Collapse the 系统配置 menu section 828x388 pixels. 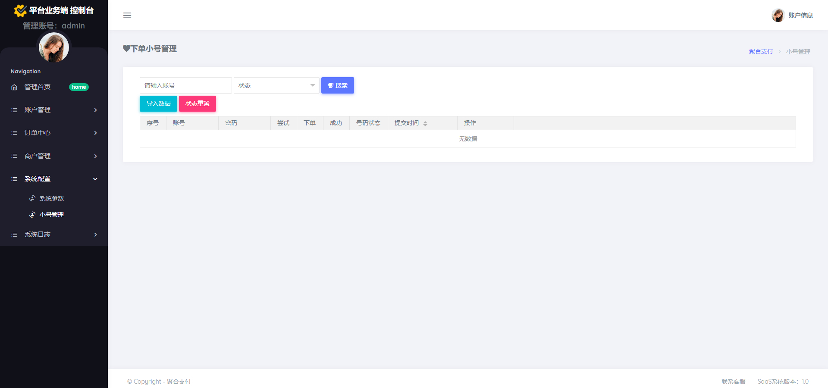pos(95,179)
